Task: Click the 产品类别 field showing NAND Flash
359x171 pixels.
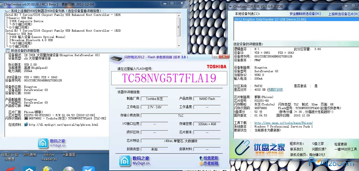Action: (207, 99)
